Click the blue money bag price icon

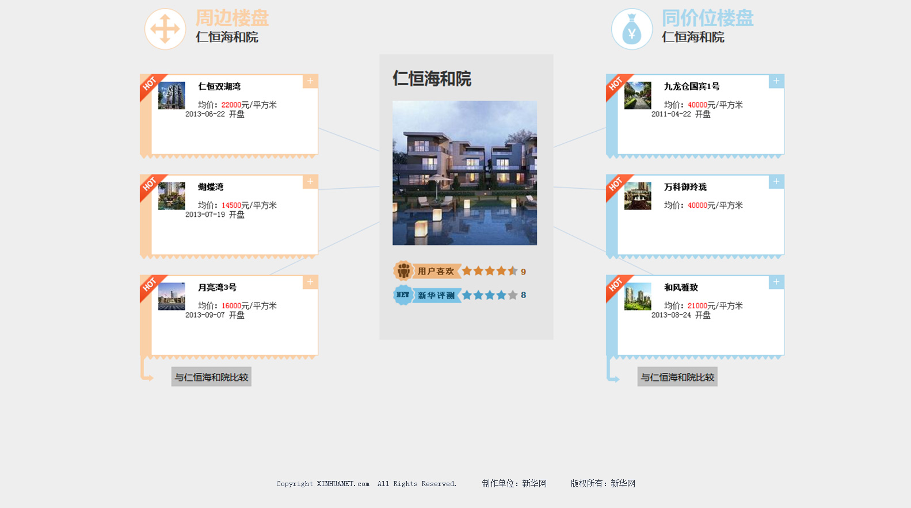631,29
